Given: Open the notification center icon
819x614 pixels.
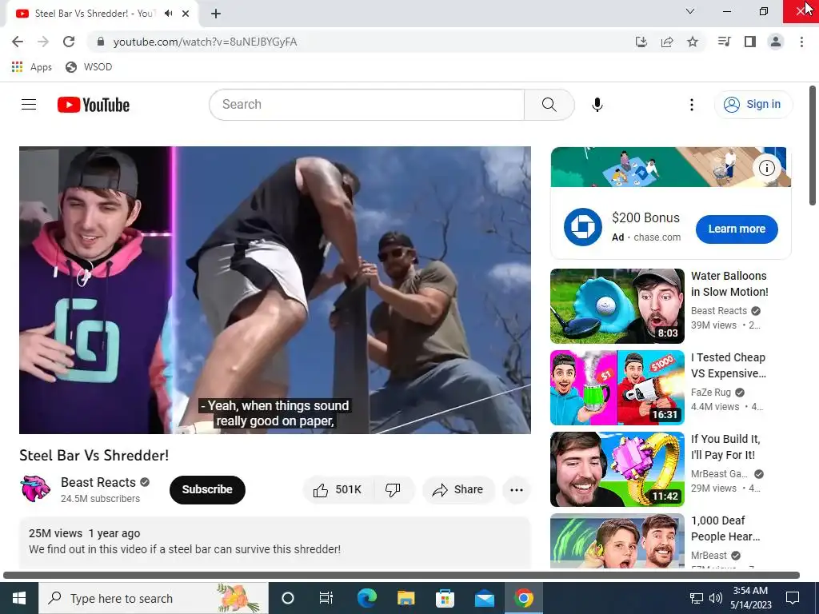Looking at the screenshot, I should (793, 598).
